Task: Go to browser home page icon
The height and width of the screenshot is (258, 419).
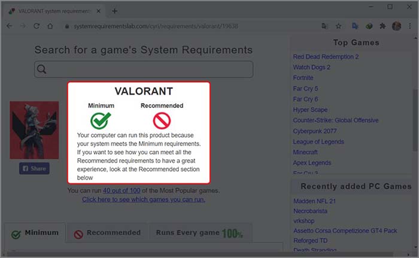Action: (51, 26)
